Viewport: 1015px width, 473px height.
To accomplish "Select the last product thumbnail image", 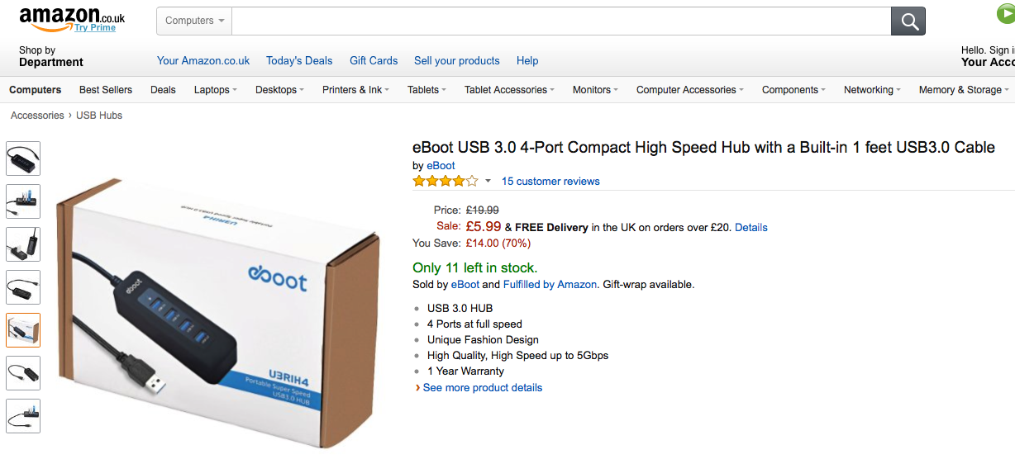I will pyautogui.click(x=23, y=416).
